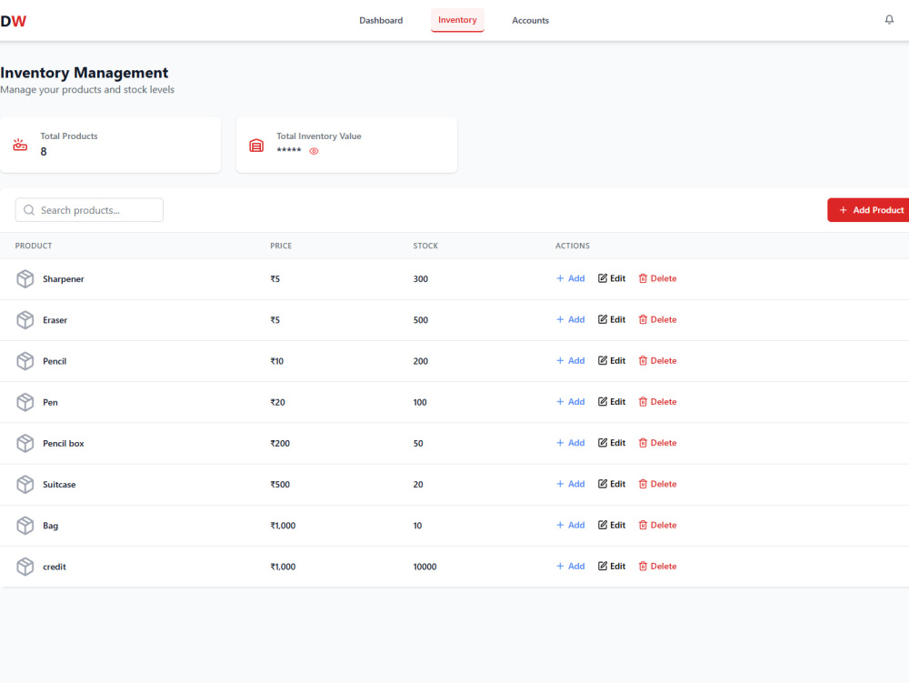Select the Sharpener product name
The image size is (909, 683).
click(64, 279)
